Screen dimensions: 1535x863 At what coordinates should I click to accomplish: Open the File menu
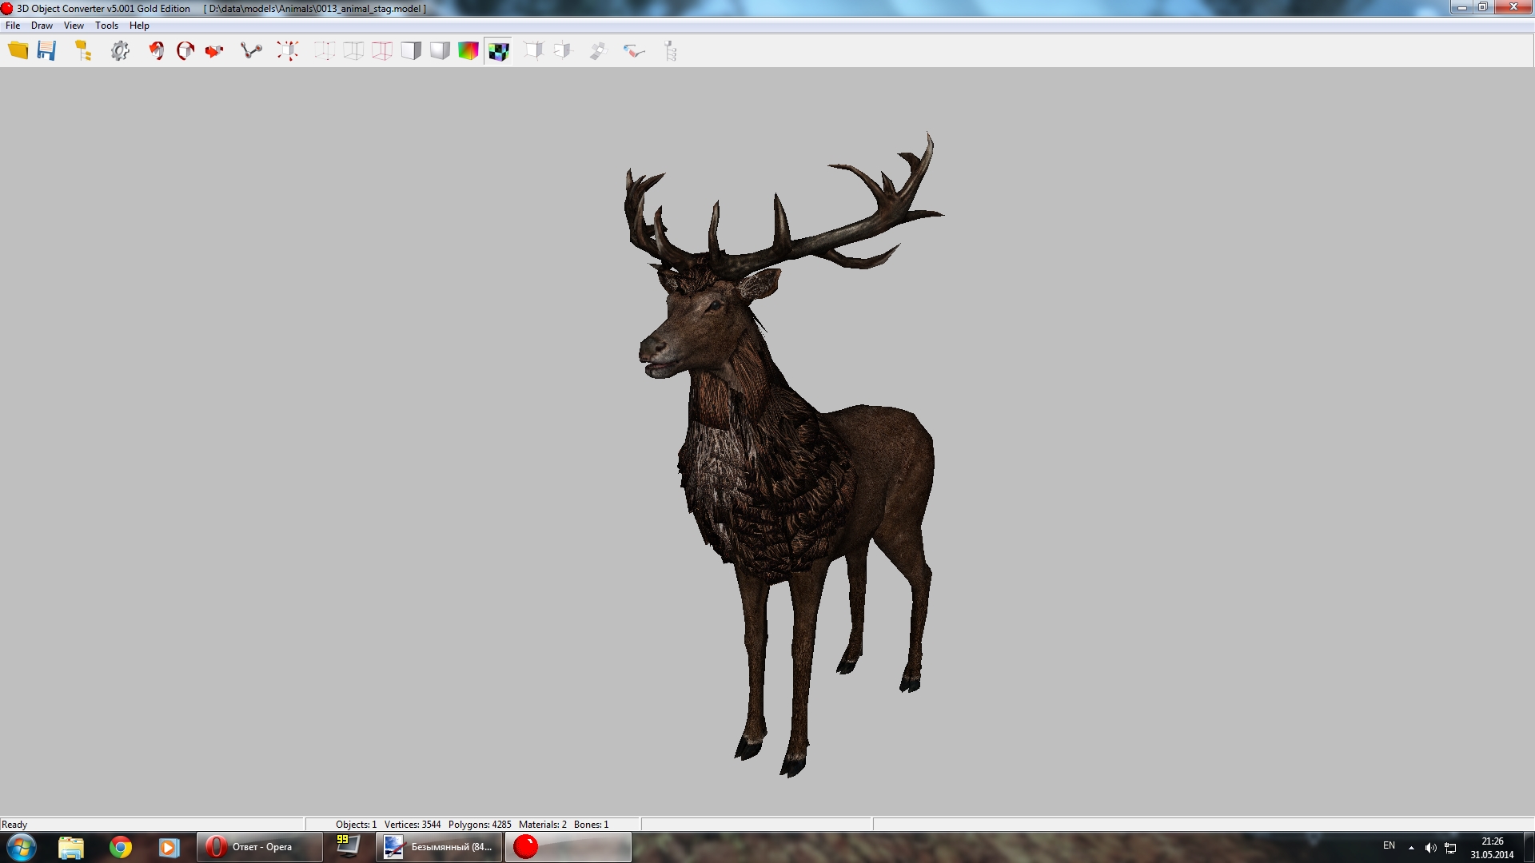13,26
